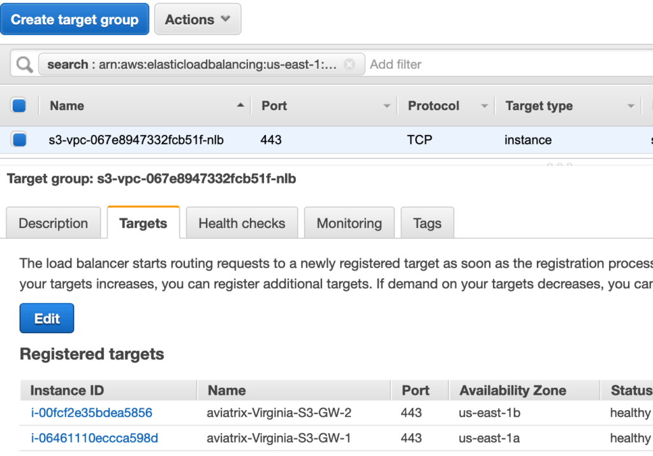
Task: Go to the Tags tab
Action: click(x=427, y=224)
